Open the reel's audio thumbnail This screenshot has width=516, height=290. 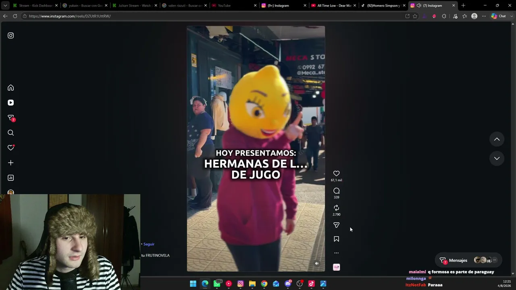click(x=337, y=267)
